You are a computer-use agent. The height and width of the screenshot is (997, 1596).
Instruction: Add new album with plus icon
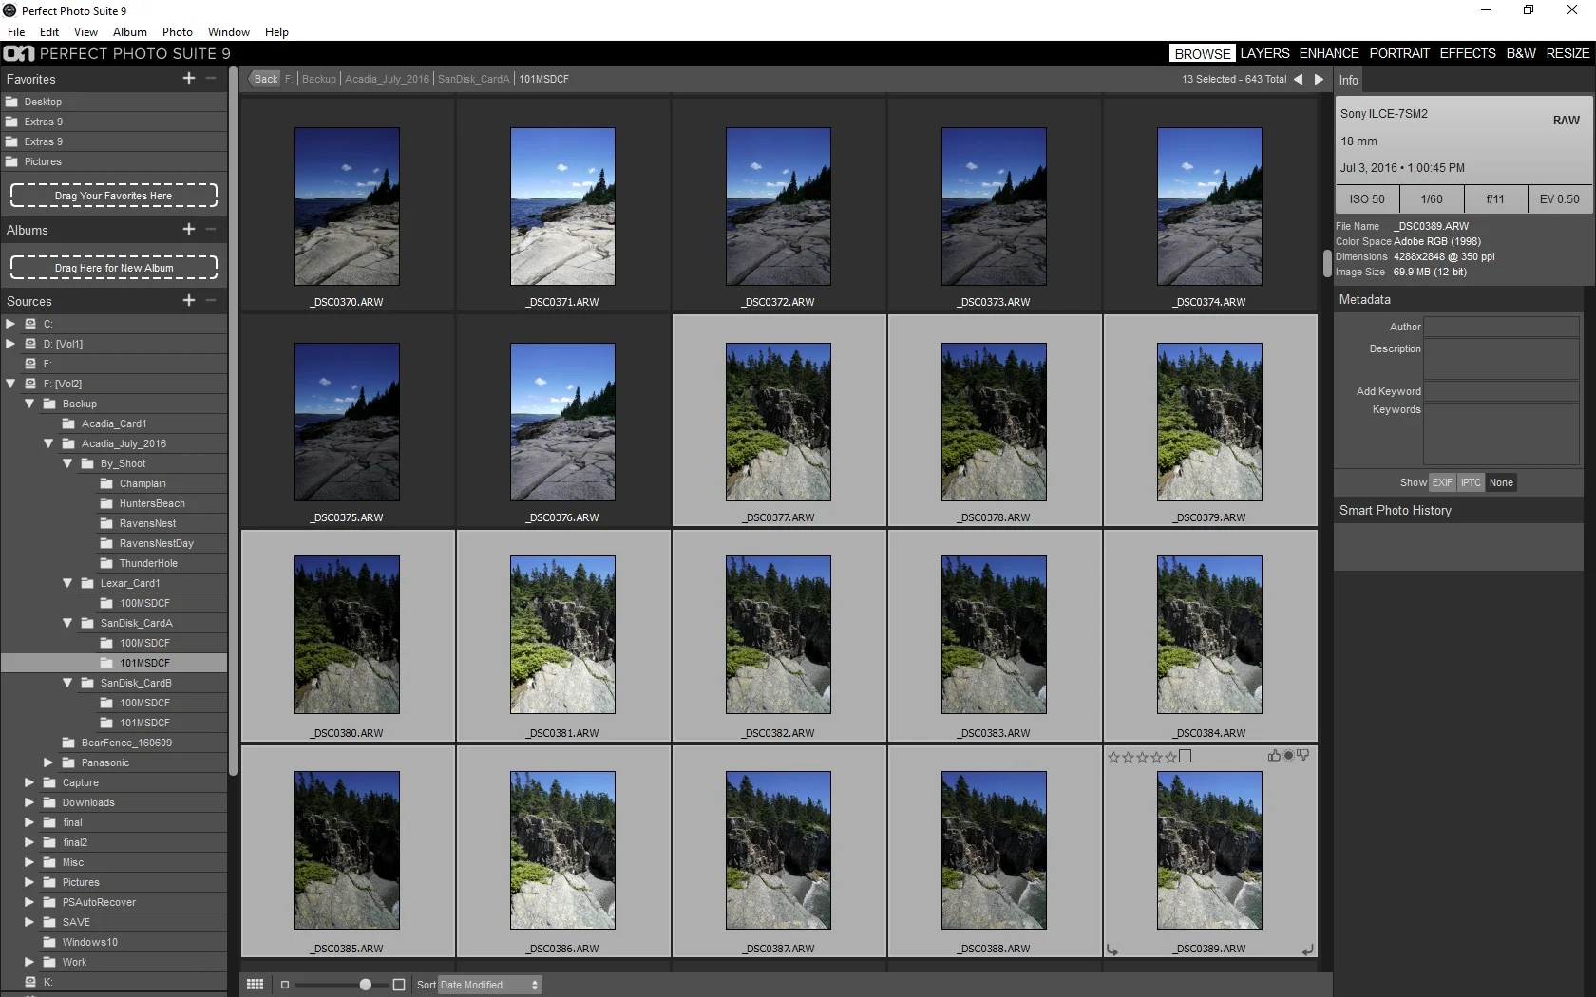(189, 229)
